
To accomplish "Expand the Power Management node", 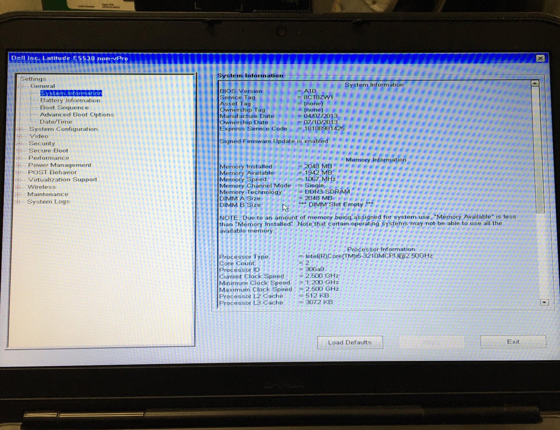I will point(19,165).
